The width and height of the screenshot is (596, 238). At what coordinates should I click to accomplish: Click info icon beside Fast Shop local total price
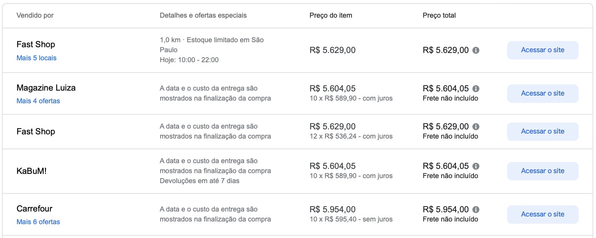(476, 50)
